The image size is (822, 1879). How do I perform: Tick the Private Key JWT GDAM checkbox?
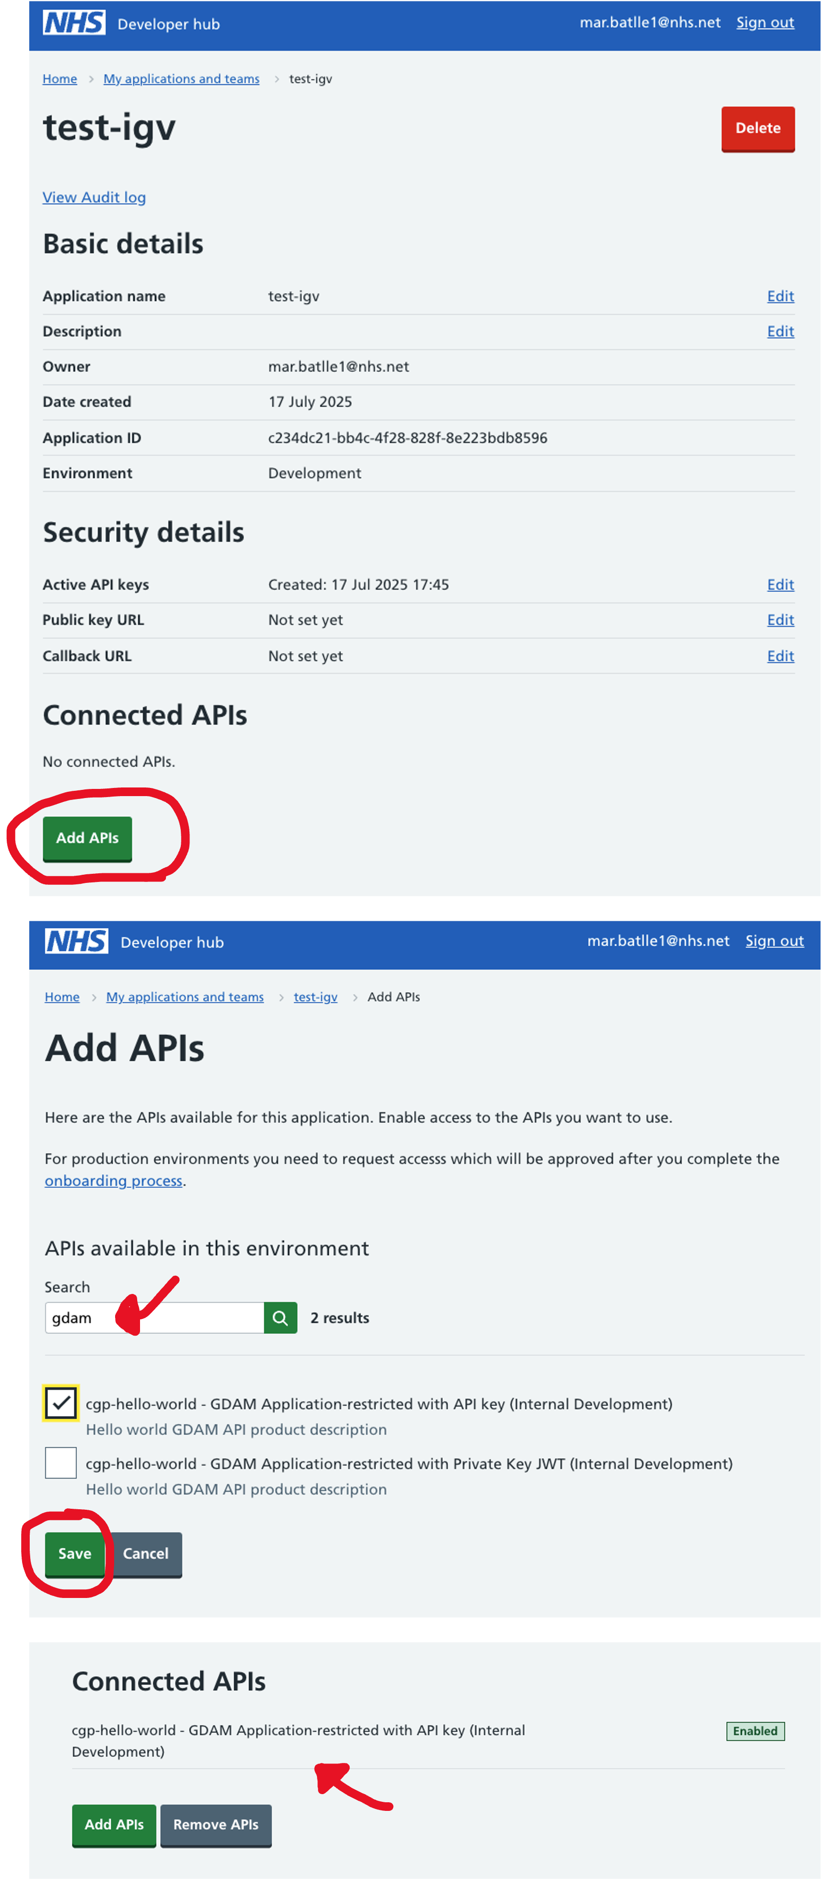click(x=60, y=1463)
